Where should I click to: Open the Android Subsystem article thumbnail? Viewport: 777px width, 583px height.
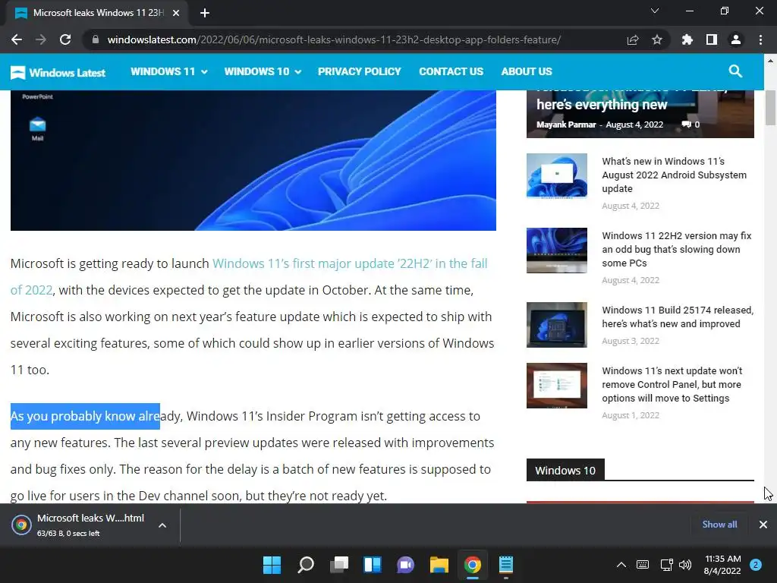pyautogui.click(x=556, y=175)
